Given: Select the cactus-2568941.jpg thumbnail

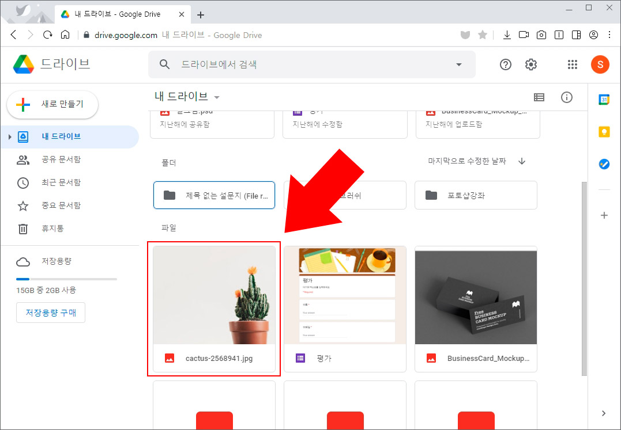Looking at the screenshot, I should (x=214, y=295).
